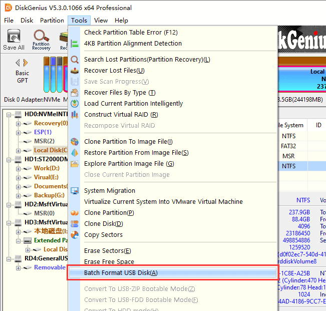The width and height of the screenshot is (326, 311).
Task: Select Batch Format USB Disk menu entry
Action: click(121, 273)
